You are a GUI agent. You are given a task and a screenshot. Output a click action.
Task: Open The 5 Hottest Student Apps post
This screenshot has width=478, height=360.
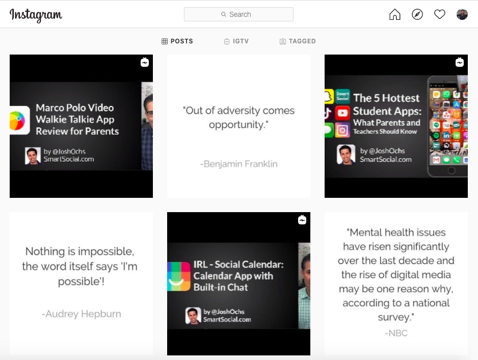(396, 126)
